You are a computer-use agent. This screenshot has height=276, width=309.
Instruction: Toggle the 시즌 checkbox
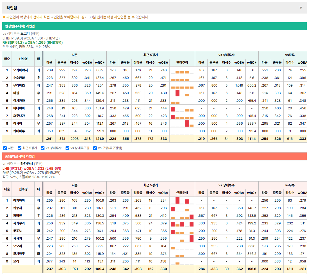[5, 148]
